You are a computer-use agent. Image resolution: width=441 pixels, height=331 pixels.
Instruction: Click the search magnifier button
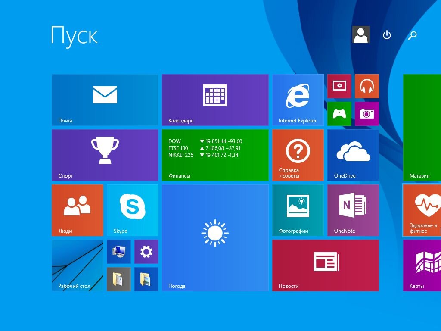click(412, 35)
